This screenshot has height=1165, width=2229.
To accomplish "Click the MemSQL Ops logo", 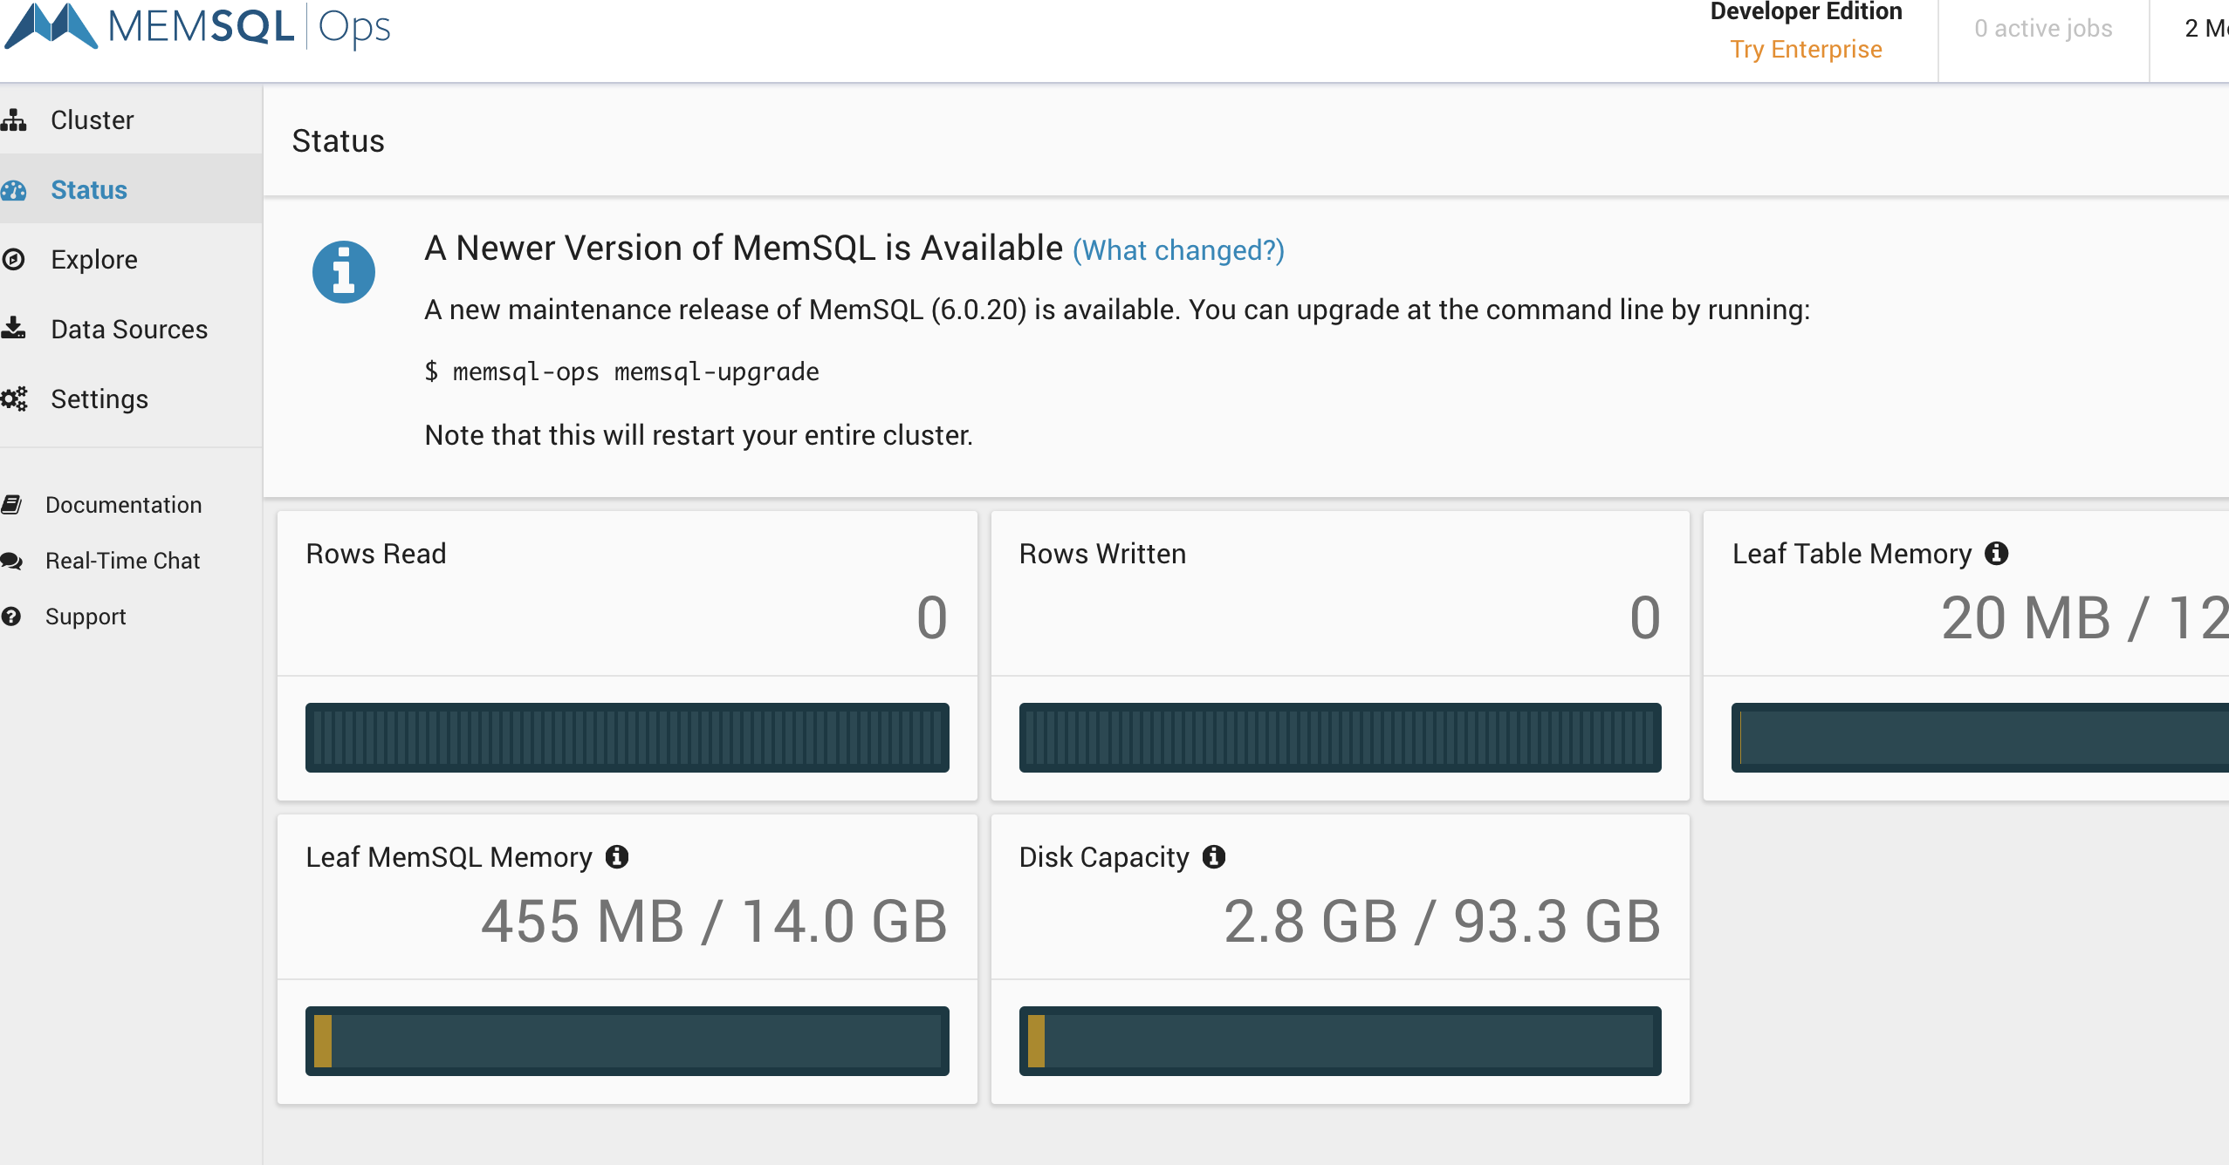I will pyautogui.click(x=197, y=26).
